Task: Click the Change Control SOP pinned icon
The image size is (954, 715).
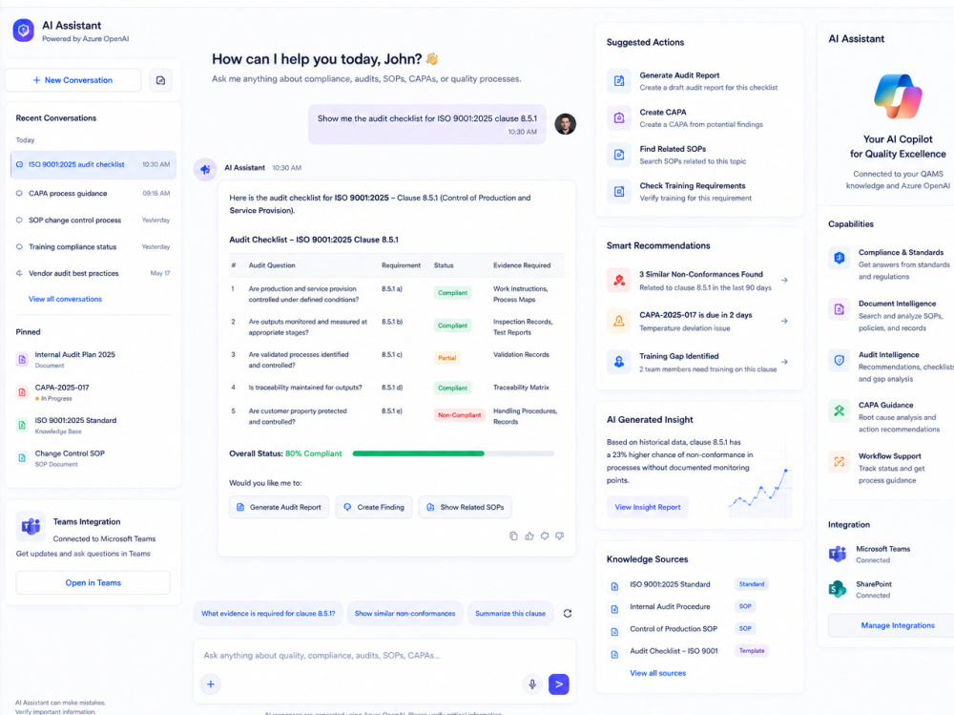Action: [x=23, y=458]
